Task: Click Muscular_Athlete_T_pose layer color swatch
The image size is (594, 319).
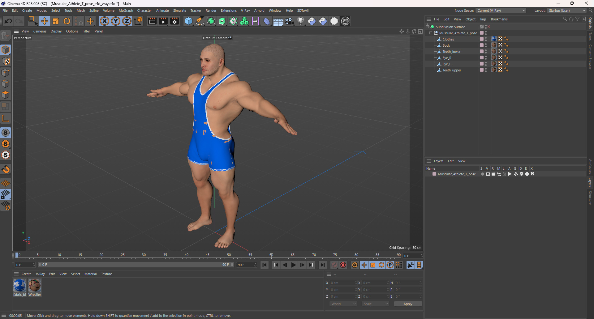Action: [x=434, y=174]
